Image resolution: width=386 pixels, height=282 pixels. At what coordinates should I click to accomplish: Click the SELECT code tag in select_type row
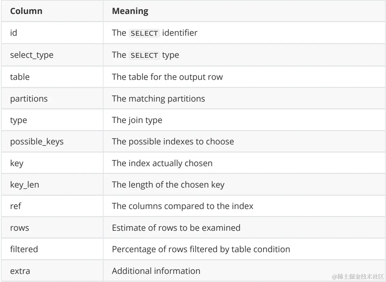(x=144, y=55)
